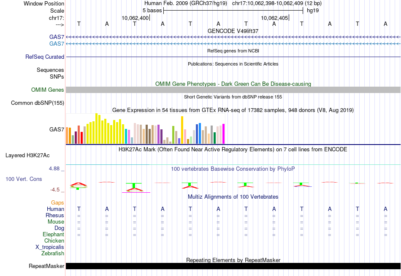Viewport: 401px width, 276px height.
Task: Click the OMIM Gene Phenotypes track title
Action: [233, 84]
